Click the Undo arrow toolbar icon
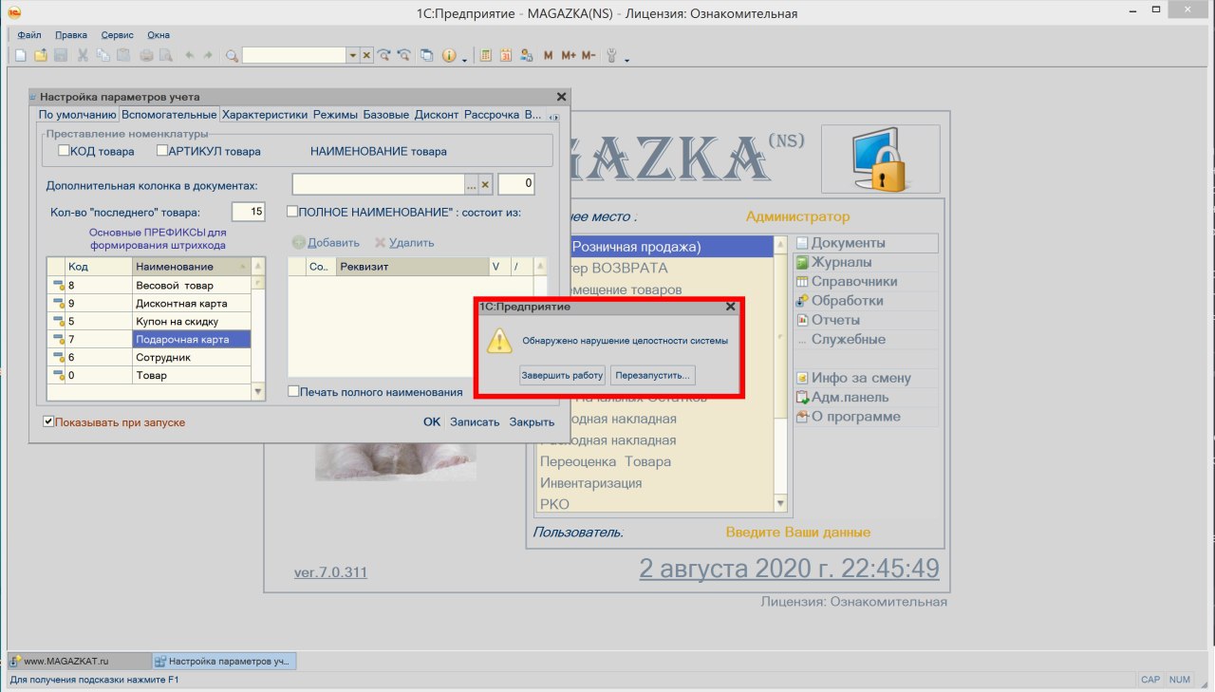The width and height of the screenshot is (1215, 692). click(x=190, y=56)
